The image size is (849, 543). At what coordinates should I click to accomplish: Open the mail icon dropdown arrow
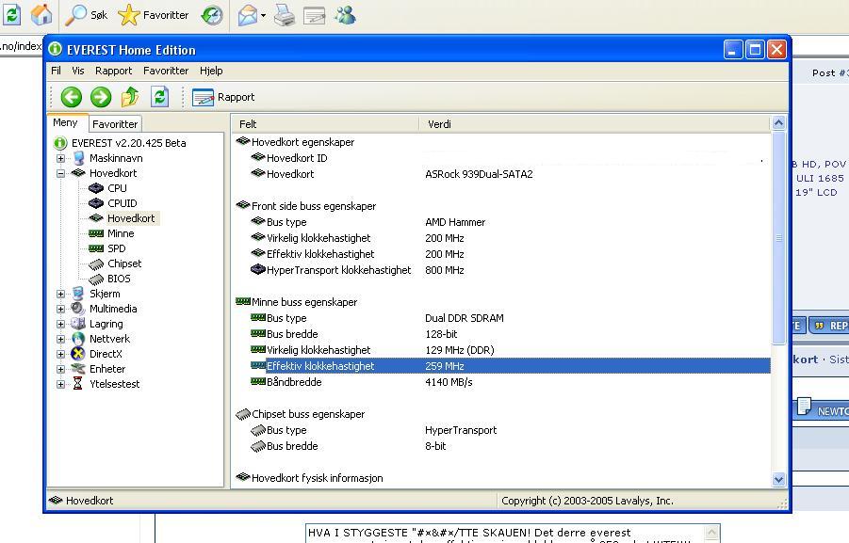pyautogui.click(x=263, y=16)
